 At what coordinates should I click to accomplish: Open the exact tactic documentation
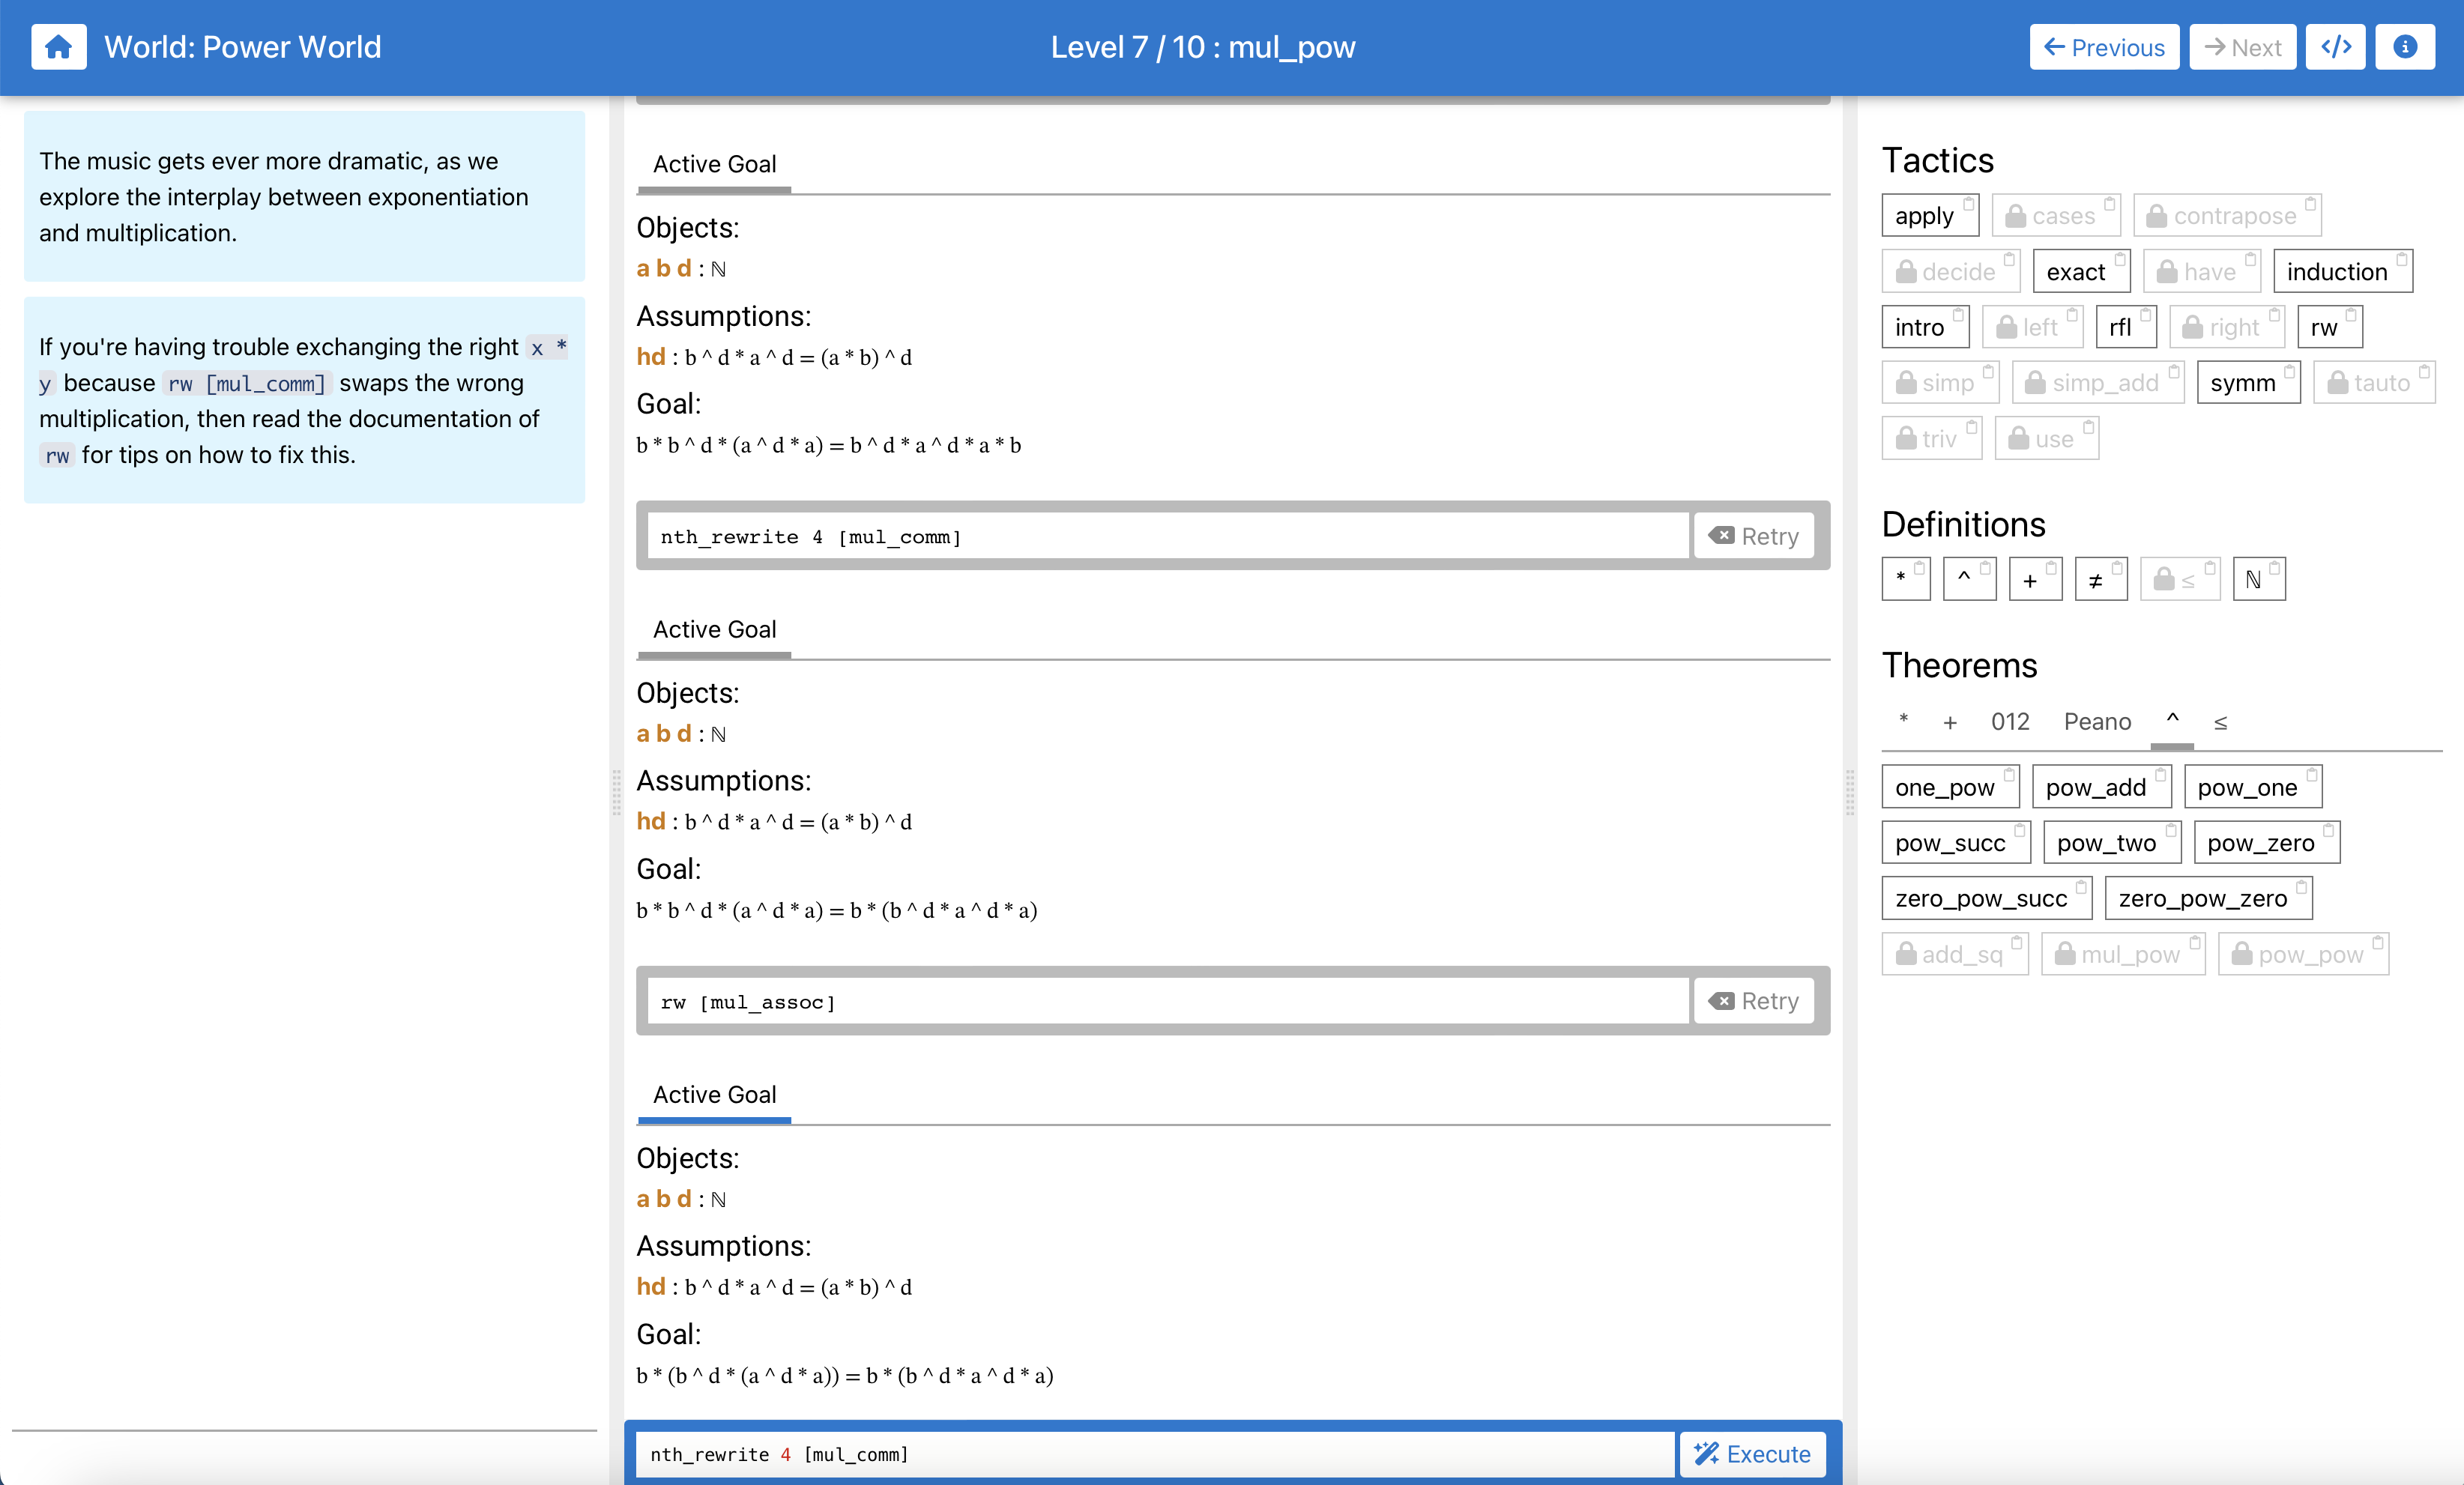point(2081,272)
